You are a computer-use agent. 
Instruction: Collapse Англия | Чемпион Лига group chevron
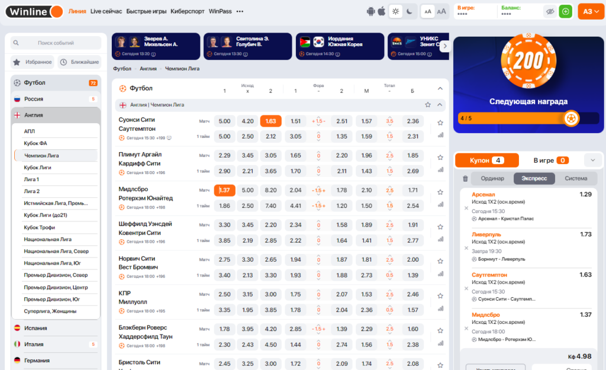(440, 105)
